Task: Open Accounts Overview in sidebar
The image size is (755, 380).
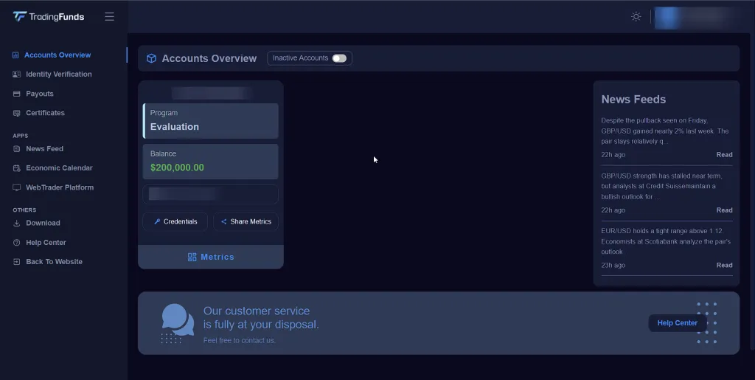Action: click(58, 55)
